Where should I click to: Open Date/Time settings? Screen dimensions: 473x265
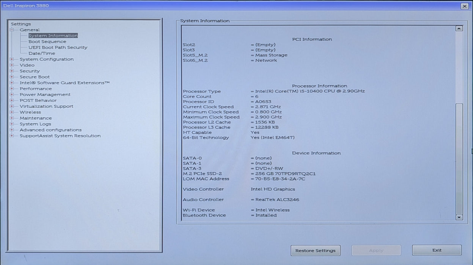point(42,53)
